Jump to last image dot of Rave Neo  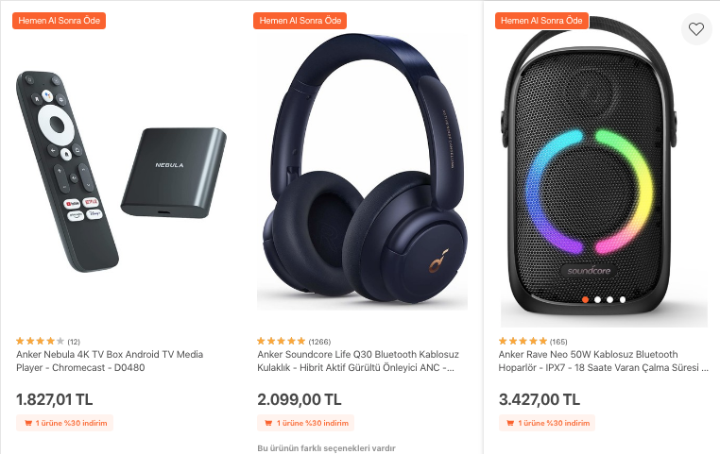623,299
